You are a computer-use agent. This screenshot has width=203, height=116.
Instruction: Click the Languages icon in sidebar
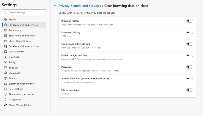(6, 73)
